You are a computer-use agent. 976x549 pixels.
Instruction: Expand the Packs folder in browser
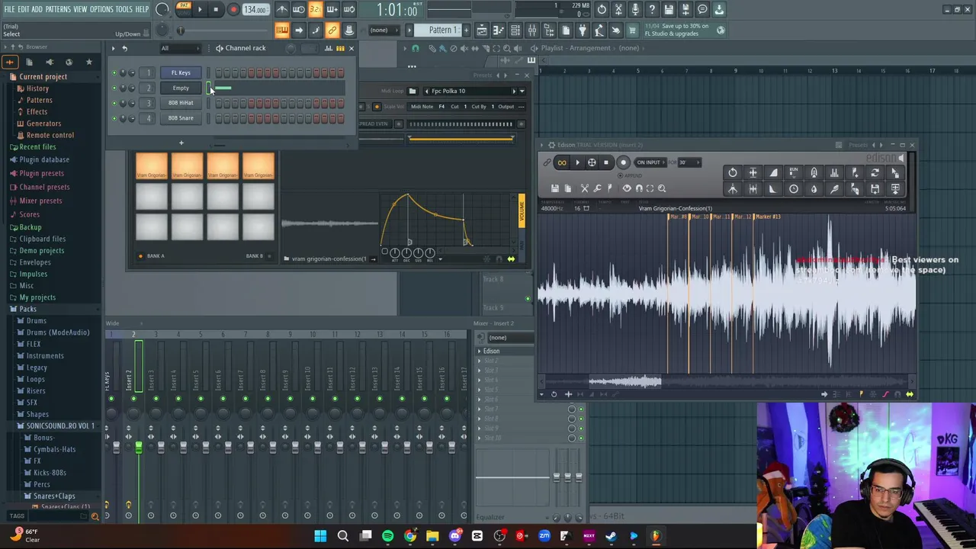pos(27,309)
